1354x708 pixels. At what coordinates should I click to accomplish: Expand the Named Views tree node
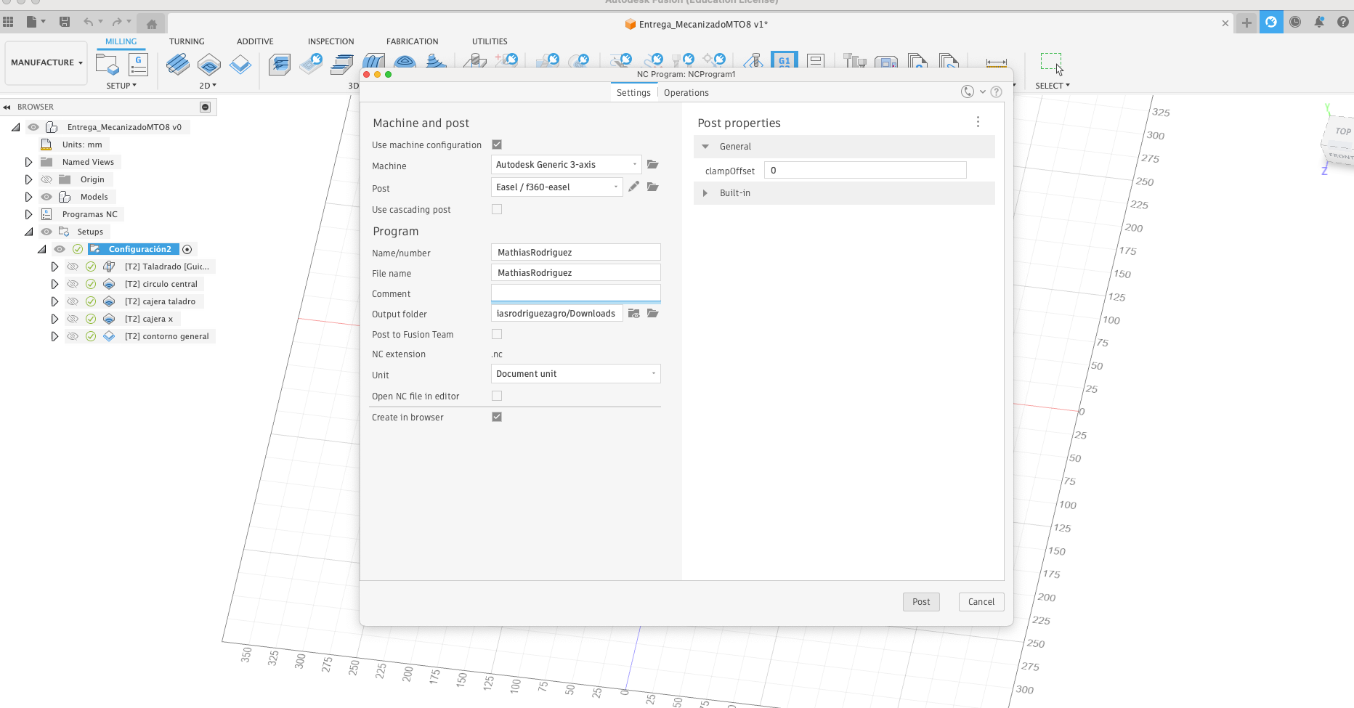pos(28,162)
